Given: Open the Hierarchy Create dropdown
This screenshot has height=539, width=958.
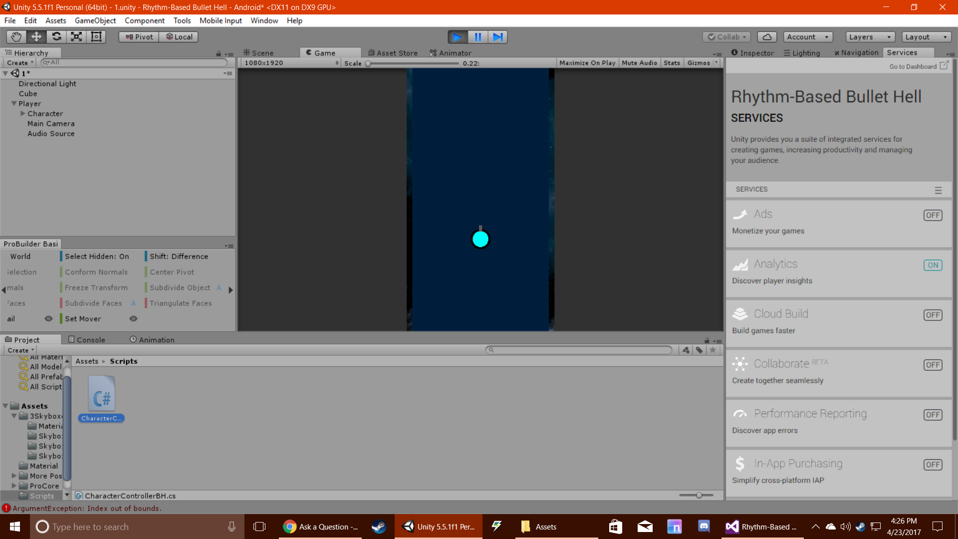Looking at the screenshot, I should [x=20, y=63].
